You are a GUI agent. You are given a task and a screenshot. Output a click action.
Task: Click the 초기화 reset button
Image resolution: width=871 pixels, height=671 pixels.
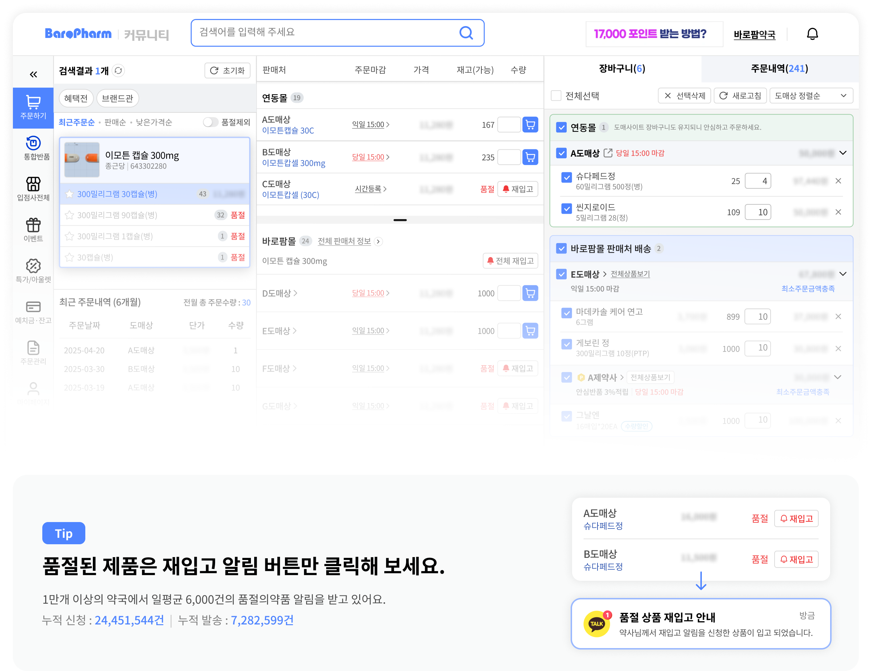point(227,71)
